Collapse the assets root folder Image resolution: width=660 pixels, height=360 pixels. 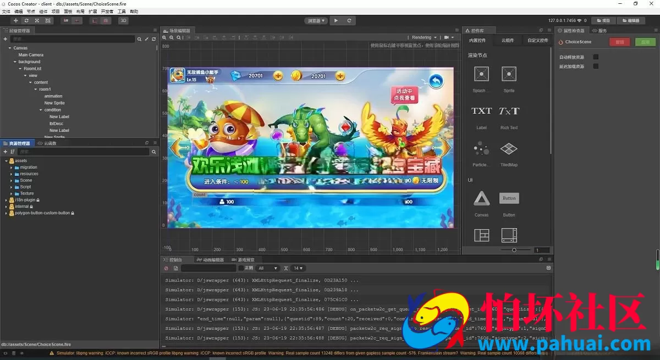point(6,160)
